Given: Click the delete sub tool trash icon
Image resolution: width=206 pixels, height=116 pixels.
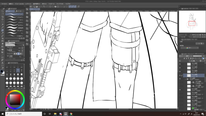Looking at the screenshot, I should tap(24, 38).
